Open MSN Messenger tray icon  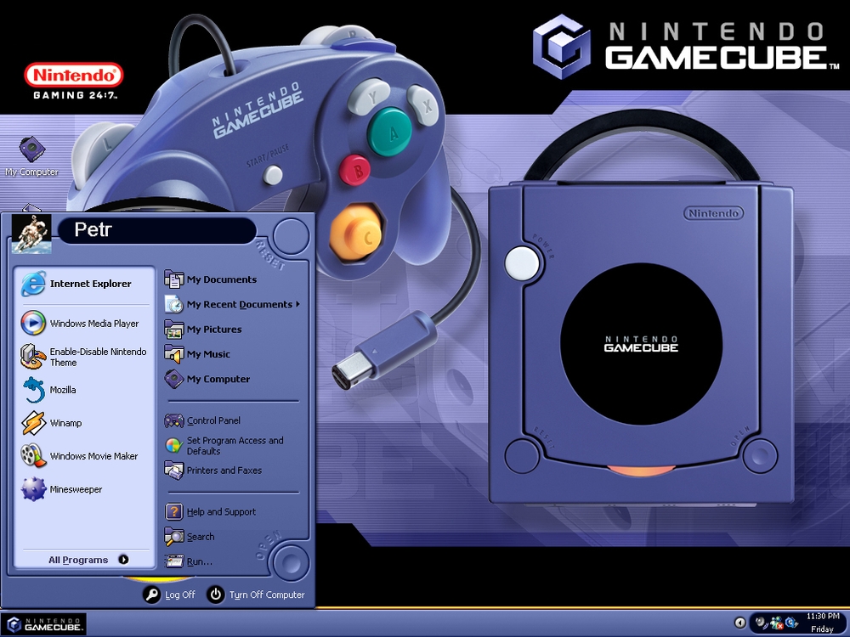(x=777, y=623)
